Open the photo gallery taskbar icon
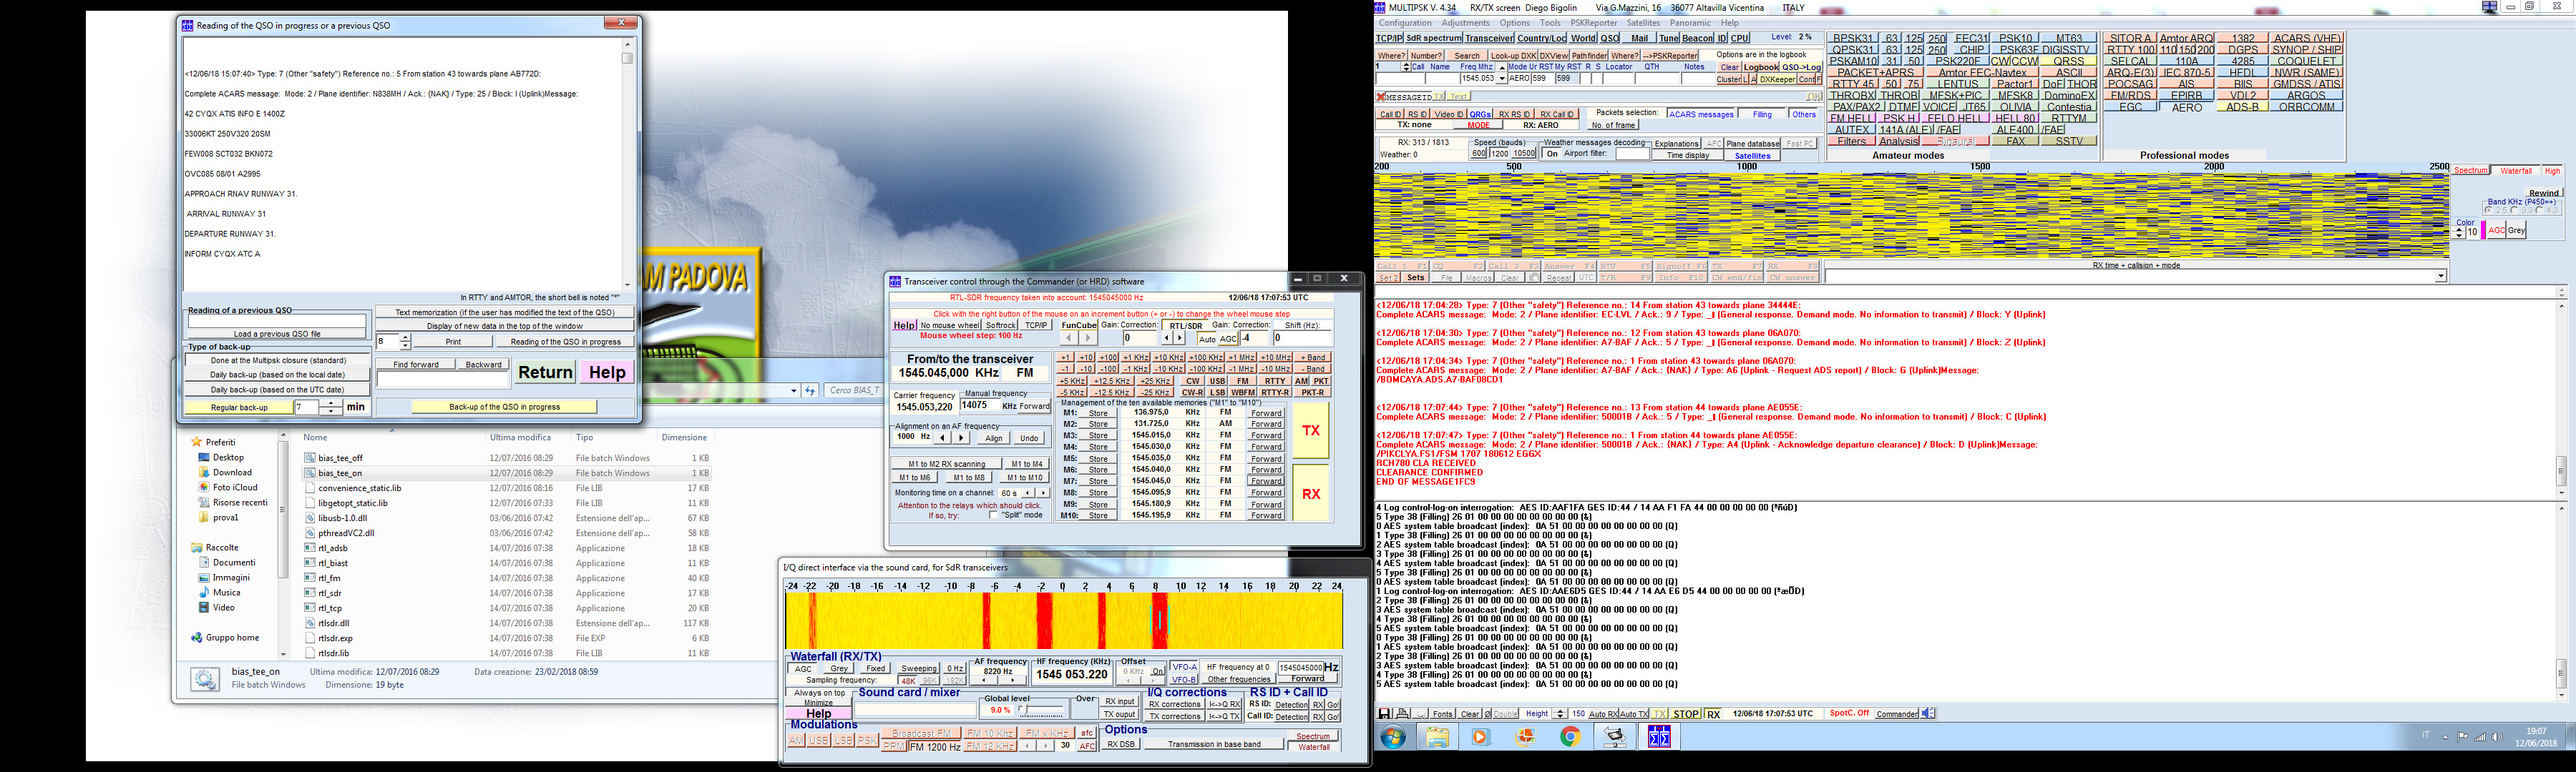The height and width of the screenshot is (772, 2576). (x=1526, y=737)
